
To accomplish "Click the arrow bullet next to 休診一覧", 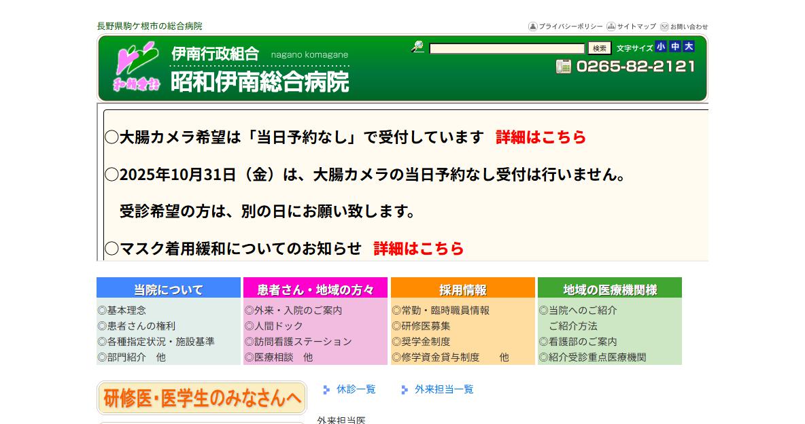I will tap(326, 389).
